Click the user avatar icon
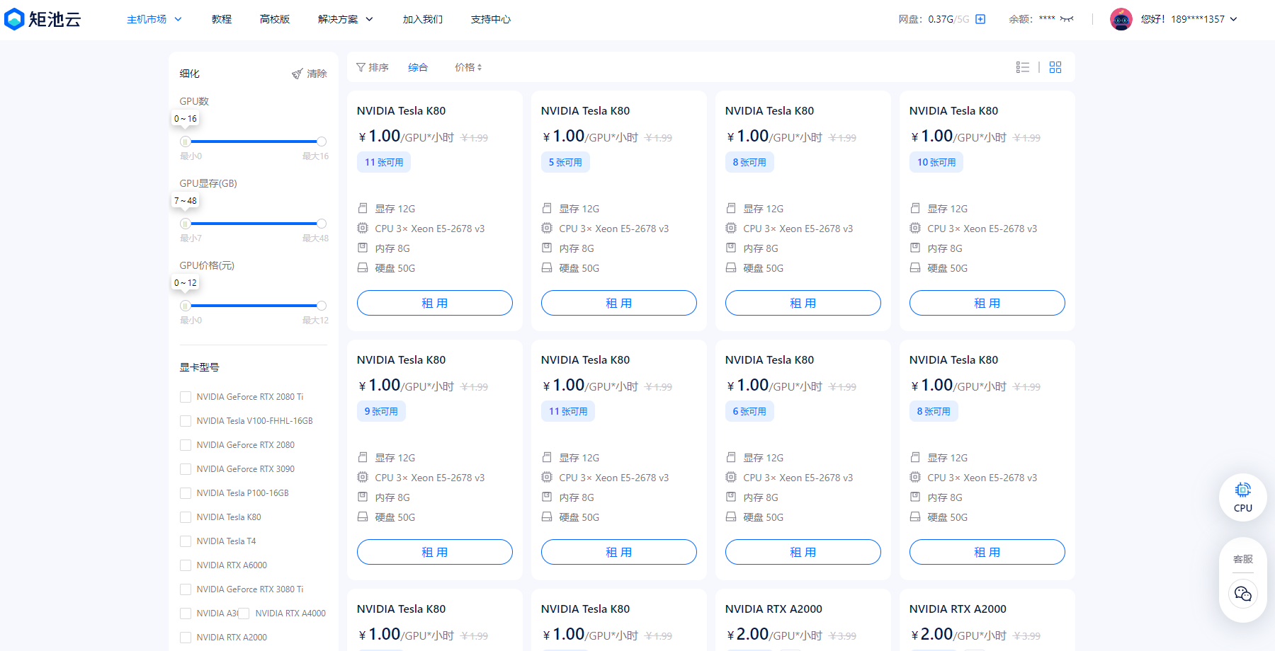The image size is (1275, 651). click(1121, 19)
